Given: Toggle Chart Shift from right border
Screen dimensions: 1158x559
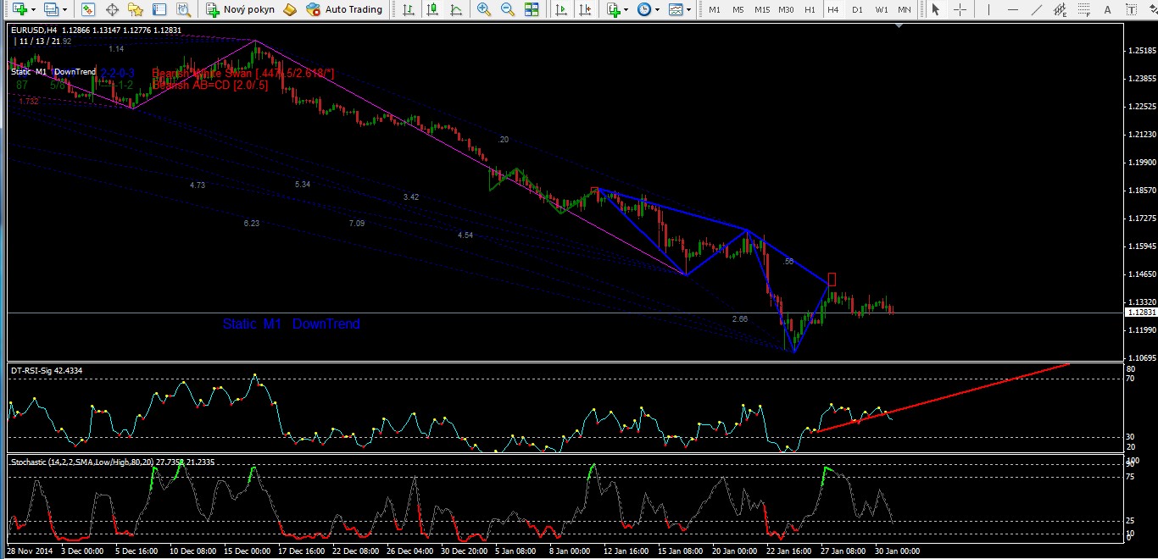Looking at the screenshot, I should click(584, 9).
